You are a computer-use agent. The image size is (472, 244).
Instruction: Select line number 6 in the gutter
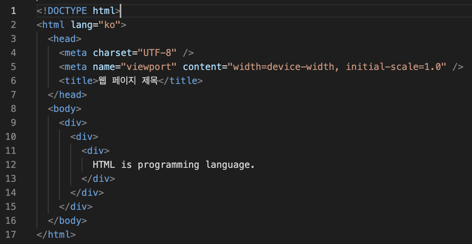(x=14, y=81)
